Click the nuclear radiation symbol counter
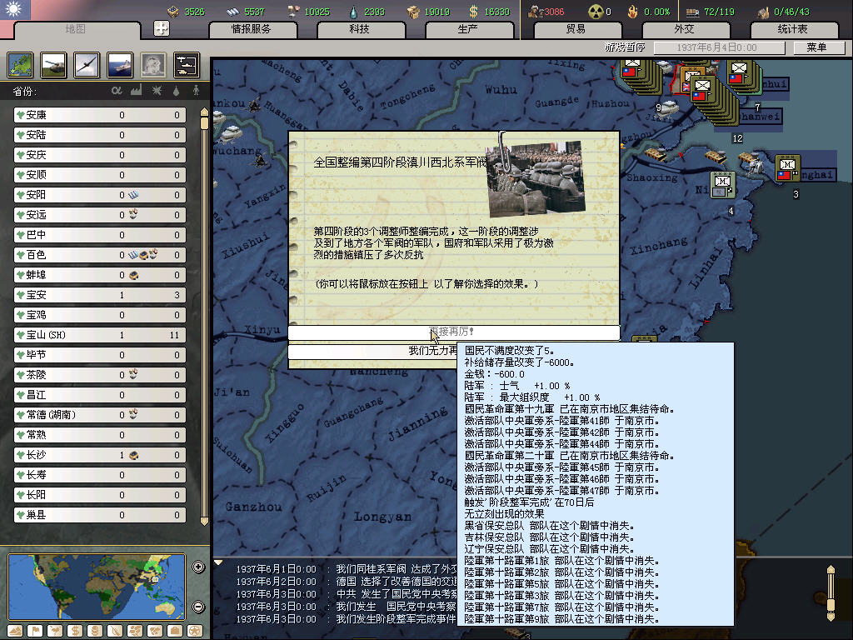Image resolution: width=853 pixels, height=640 pixels. (x=596, y=12)
